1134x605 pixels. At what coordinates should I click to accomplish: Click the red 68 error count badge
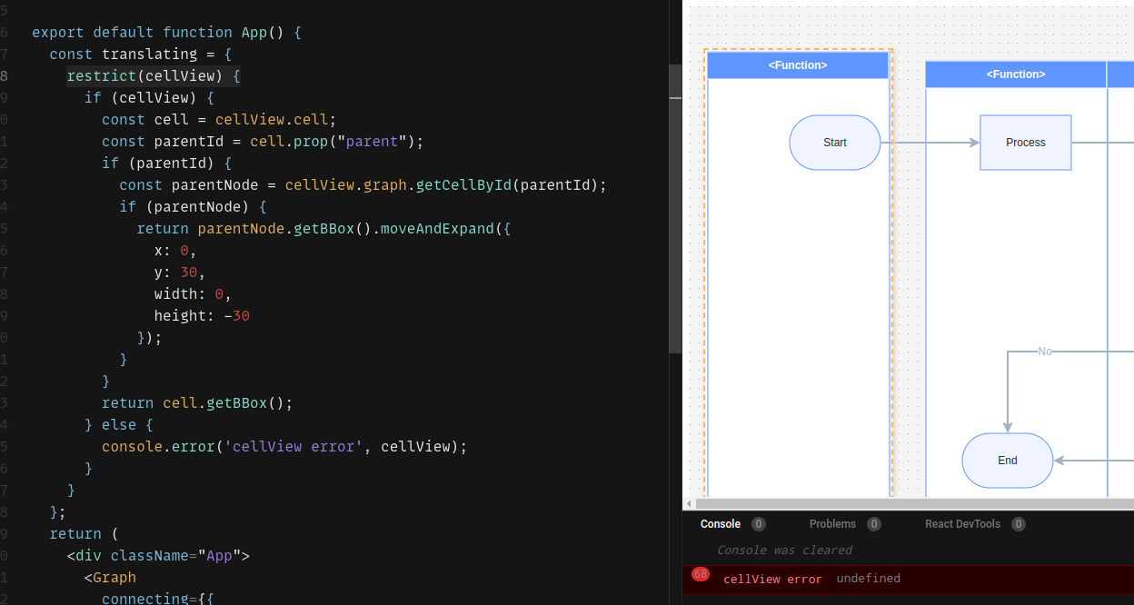click(x=701, y=574)
